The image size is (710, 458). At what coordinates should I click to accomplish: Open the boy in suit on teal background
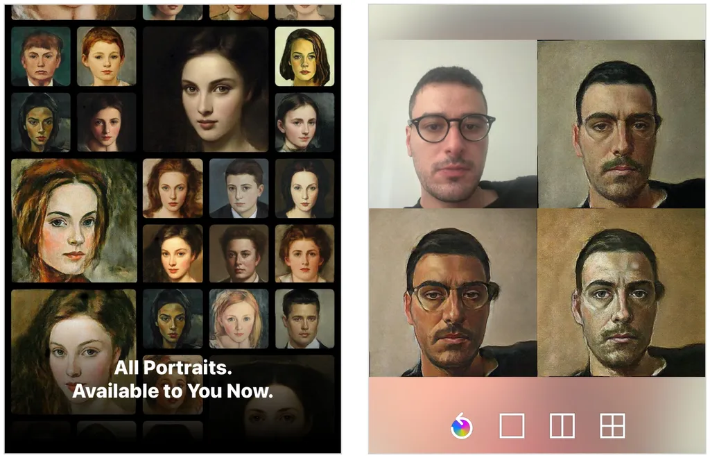[x=41, y=56]
